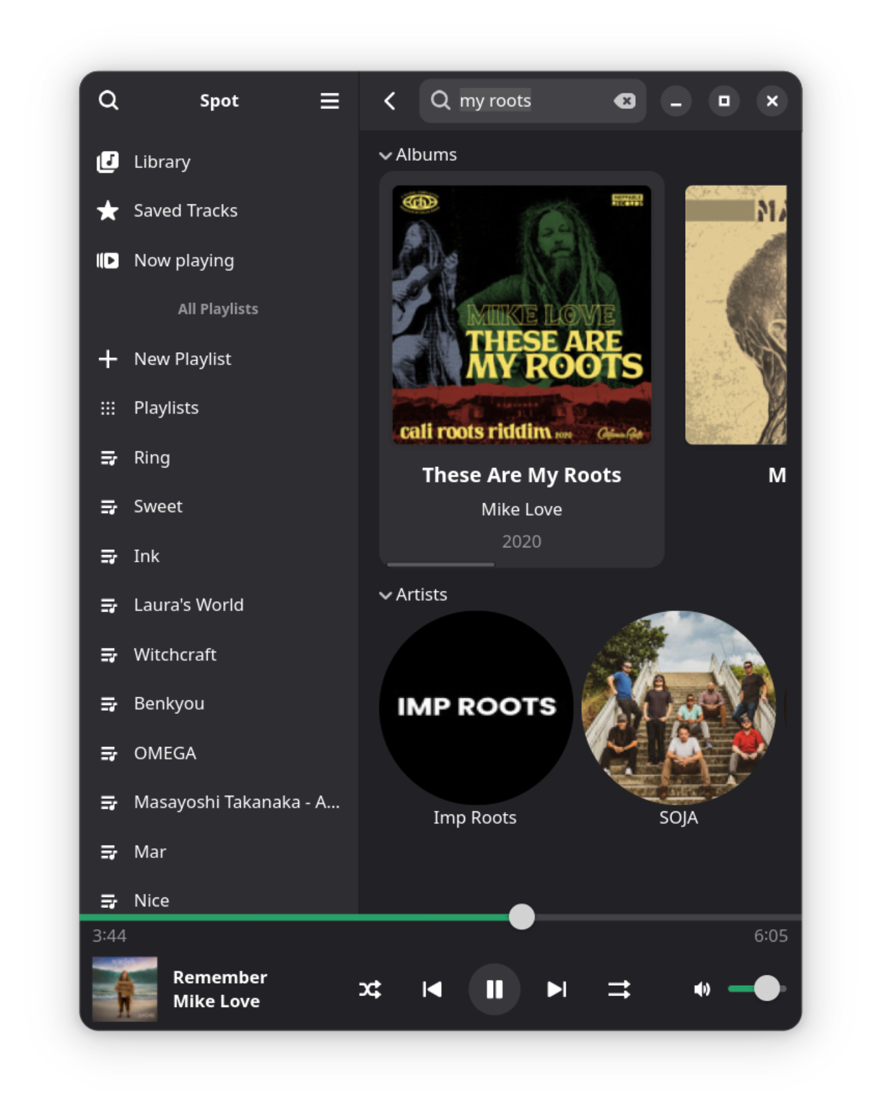
Task: Mute via the speaker volume icon
Action: click(x=702, y=990)
